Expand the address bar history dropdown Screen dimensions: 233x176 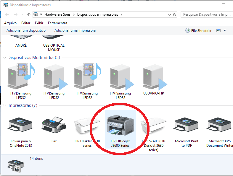click(169, 14)
